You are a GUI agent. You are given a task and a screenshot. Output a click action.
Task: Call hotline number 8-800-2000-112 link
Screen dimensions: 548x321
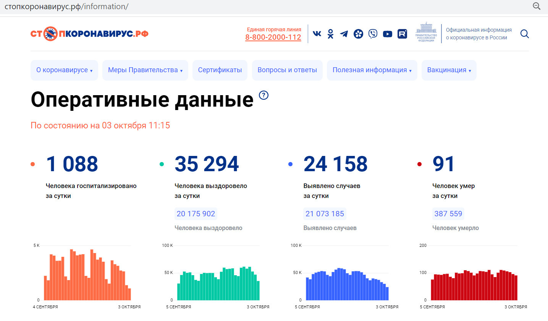(273, 37)
